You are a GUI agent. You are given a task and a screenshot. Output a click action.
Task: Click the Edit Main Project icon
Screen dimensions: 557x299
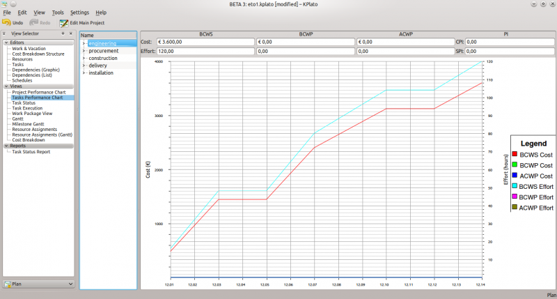pos(63,23)
